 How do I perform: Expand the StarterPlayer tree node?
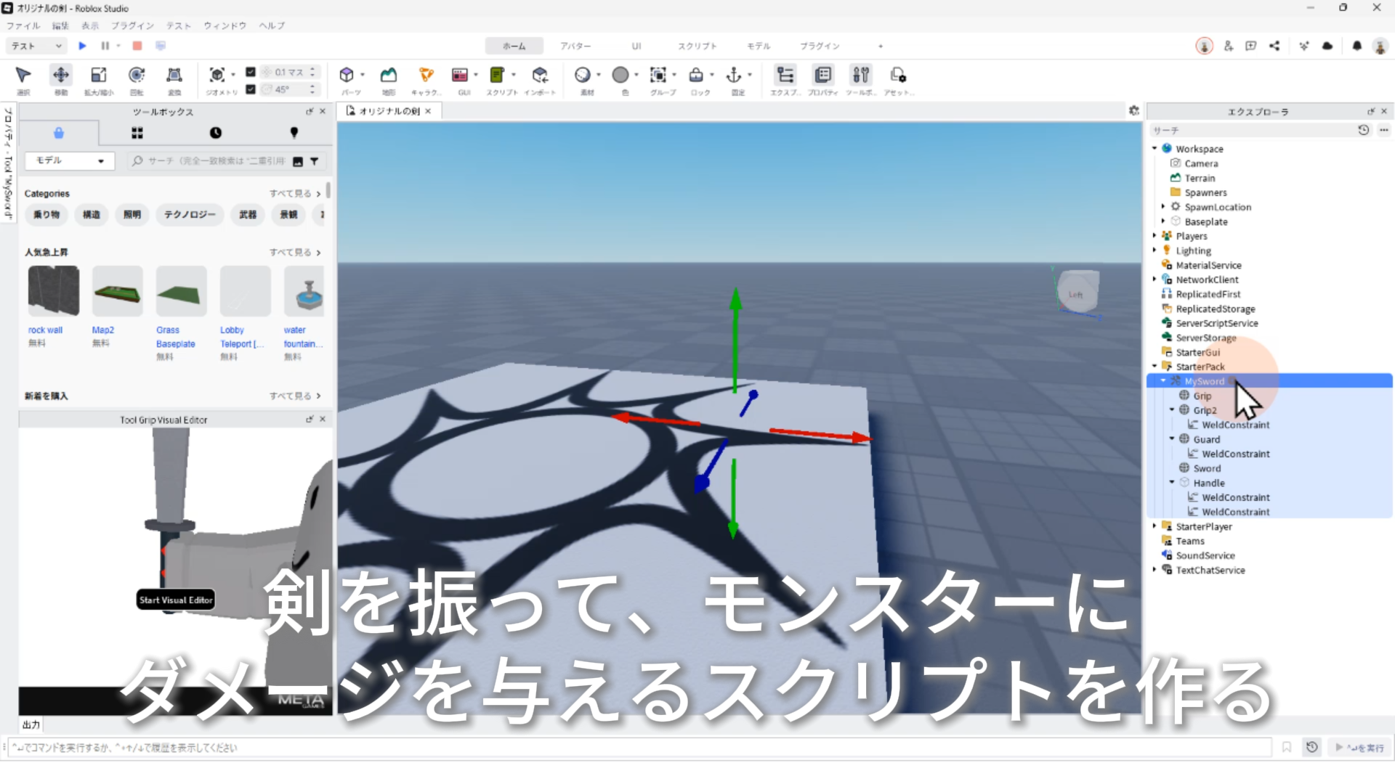[x=1155, y=526]
